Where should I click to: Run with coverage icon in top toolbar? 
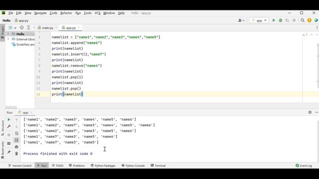(x=287, y=20)
